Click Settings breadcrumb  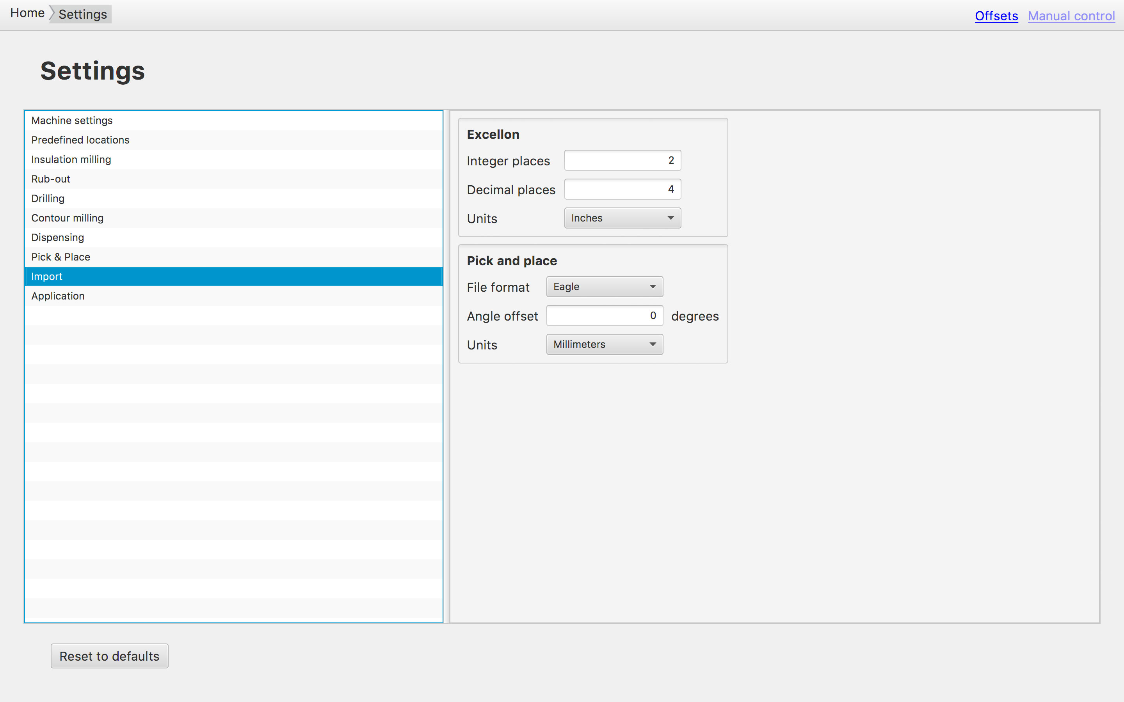(83, 14)
